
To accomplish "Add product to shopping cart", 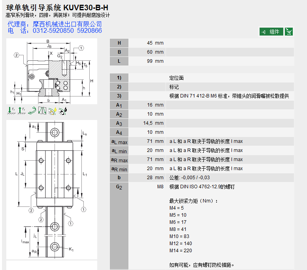I will coord(289,32).
